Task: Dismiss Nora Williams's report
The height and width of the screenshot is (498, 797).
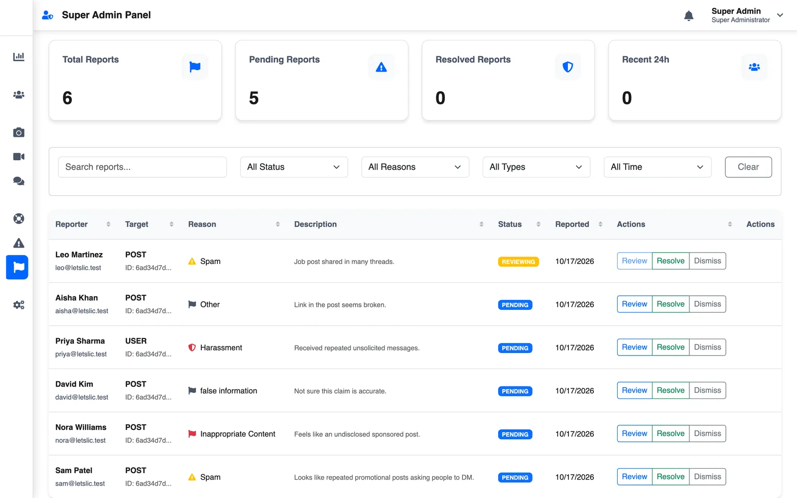Action: pyautogui.click(x=707, y=434)
